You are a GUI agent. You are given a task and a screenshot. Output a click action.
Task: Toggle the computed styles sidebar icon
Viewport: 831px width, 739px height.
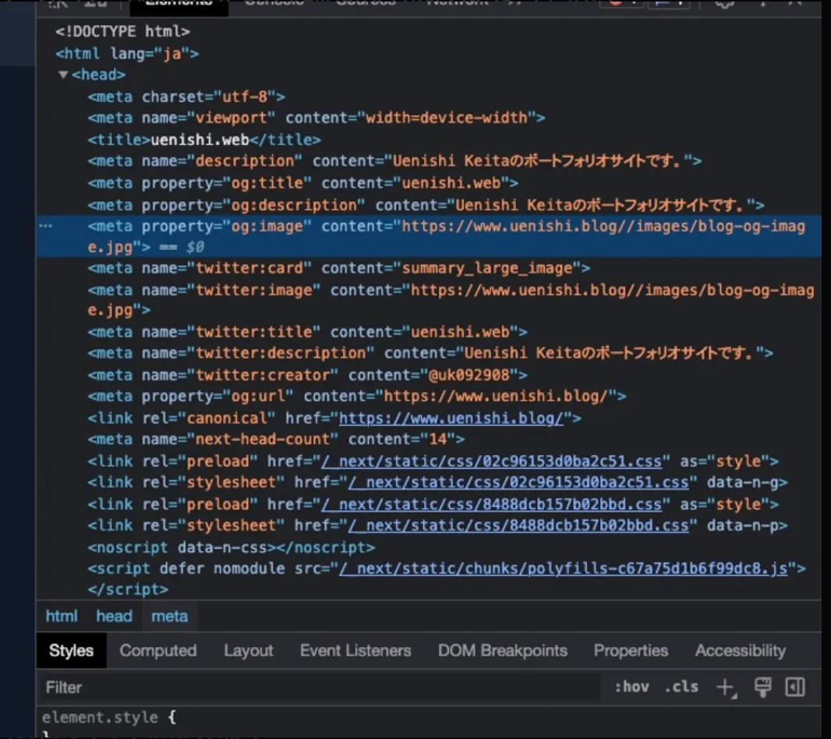coord(795,688)
